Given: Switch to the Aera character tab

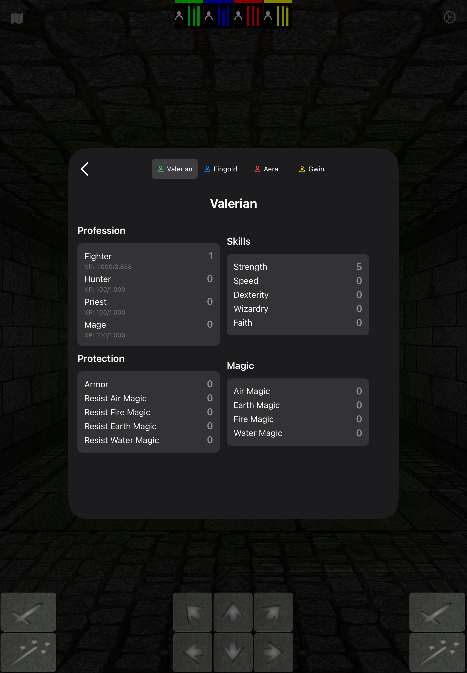Looking at the screenshot, I should (266, 169).
